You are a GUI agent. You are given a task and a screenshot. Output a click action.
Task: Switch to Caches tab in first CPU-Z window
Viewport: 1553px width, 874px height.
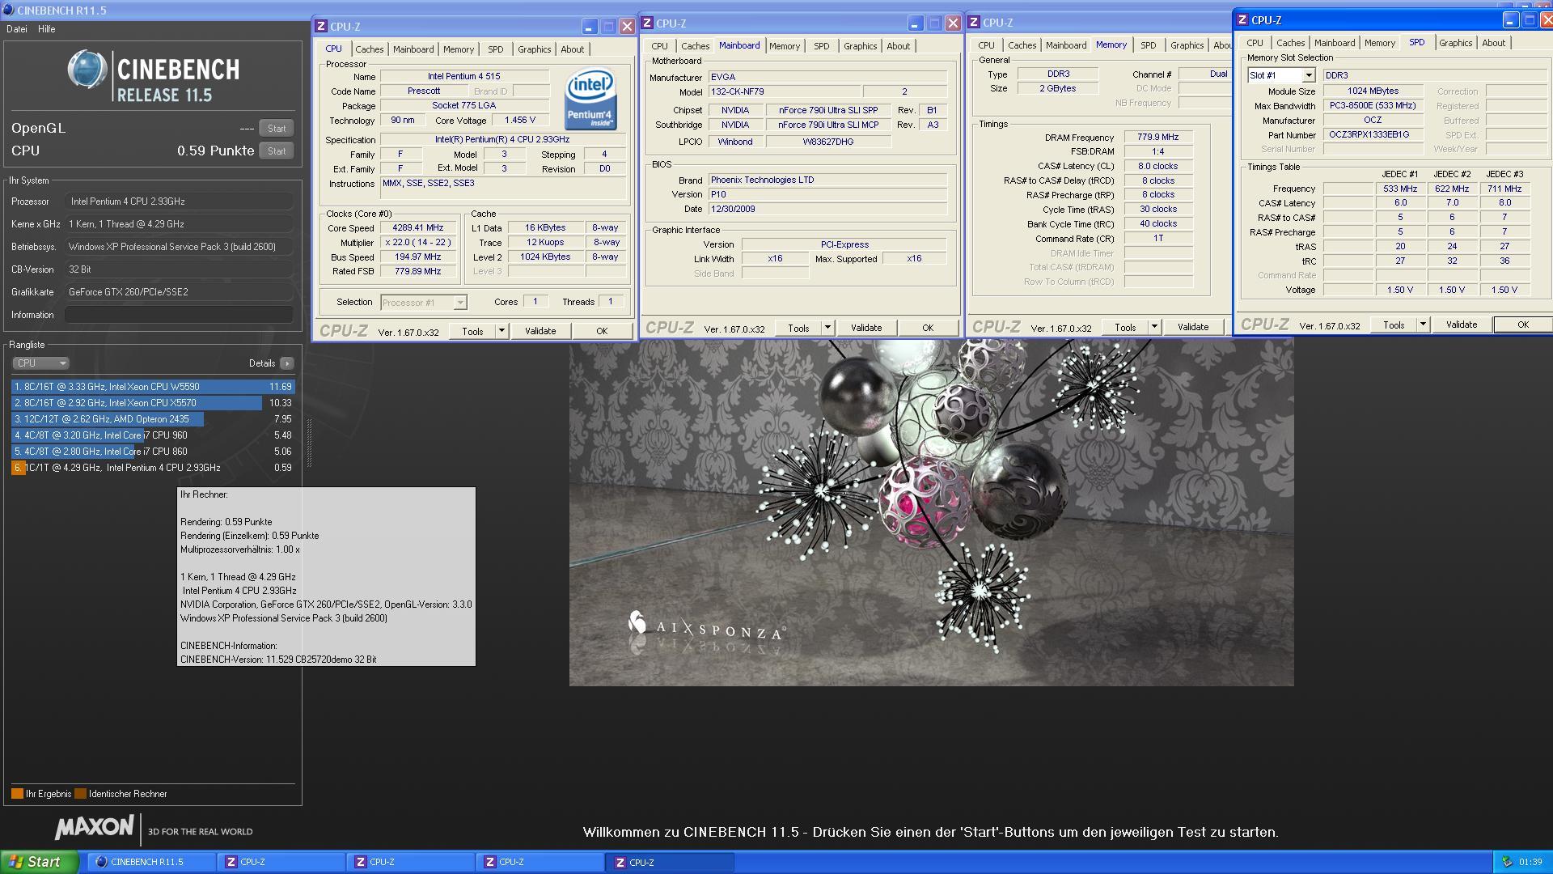click(x=369, y=49)
